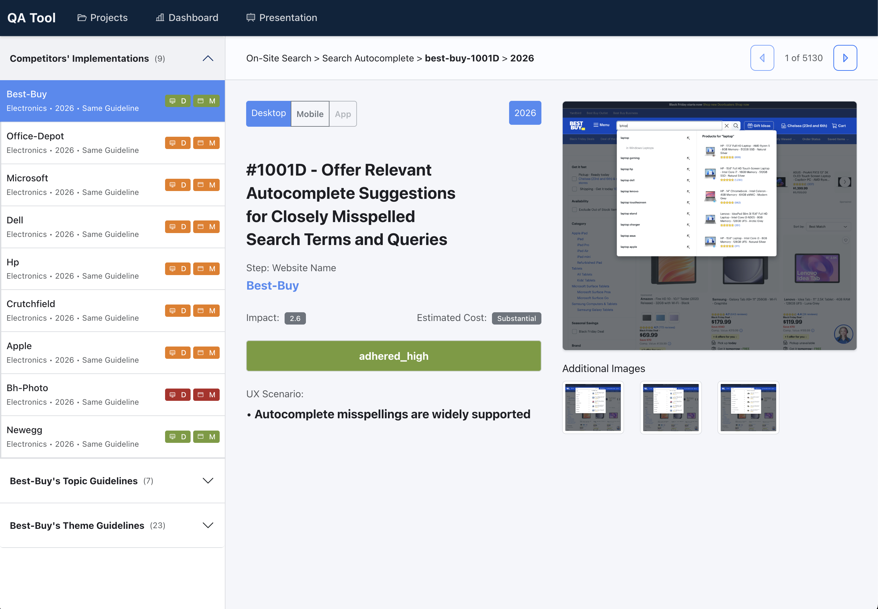Open Dell mobile badge
The image size is (878, 609).
coord(206,227)
